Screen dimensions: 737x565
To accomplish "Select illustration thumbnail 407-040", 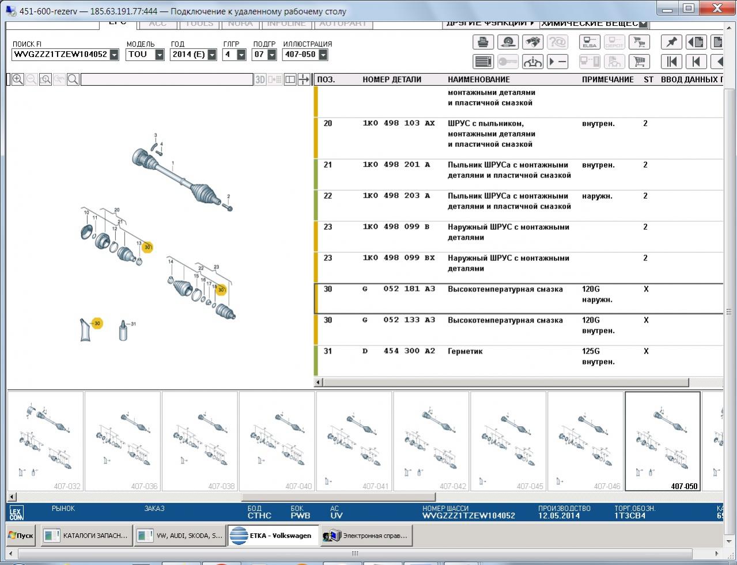I will 277,441.
